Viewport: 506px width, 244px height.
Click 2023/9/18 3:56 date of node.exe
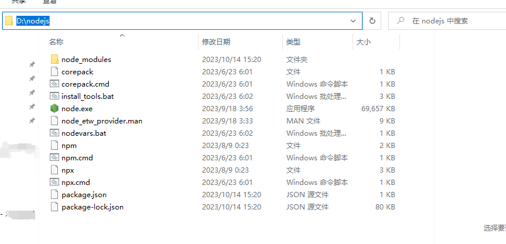(227, 109)
